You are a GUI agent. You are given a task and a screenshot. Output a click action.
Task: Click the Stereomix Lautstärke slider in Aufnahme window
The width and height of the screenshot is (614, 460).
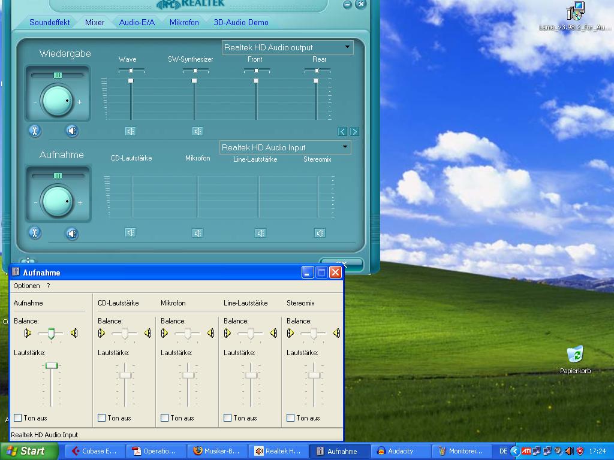pyautogui.click(x=314, y=375)
